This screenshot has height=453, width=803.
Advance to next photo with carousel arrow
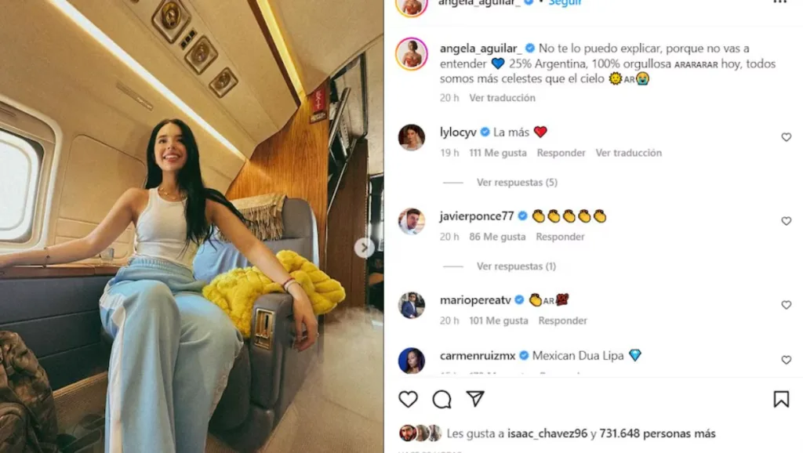[x=364, y=248]
